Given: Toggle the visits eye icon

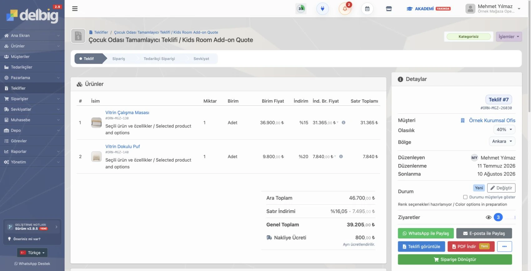Looking at the screenshot, I should pos(489,217).
